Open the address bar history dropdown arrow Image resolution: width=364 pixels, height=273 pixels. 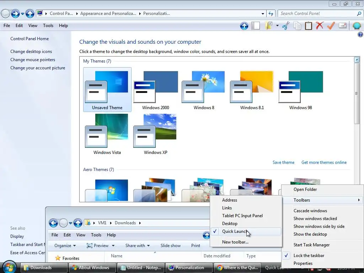[x=263, y=14]
